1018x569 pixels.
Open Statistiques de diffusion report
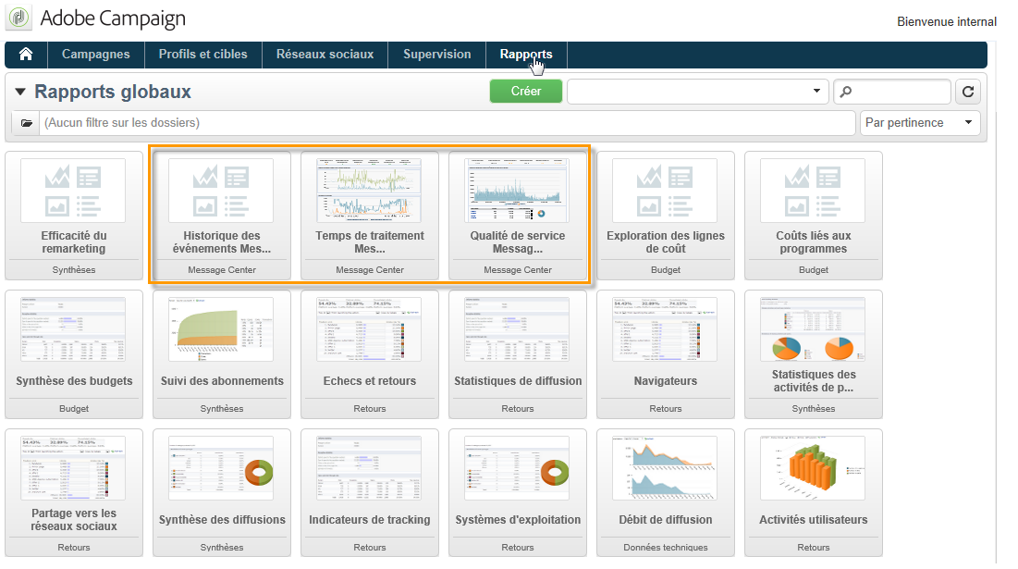point(518,354)
